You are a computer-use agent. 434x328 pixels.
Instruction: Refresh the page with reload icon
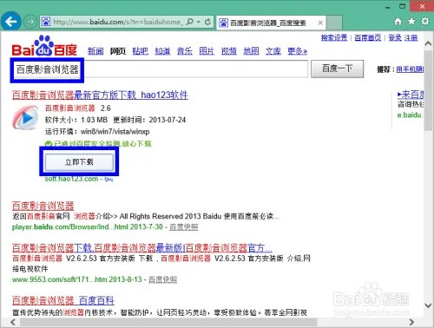point(207,22)
